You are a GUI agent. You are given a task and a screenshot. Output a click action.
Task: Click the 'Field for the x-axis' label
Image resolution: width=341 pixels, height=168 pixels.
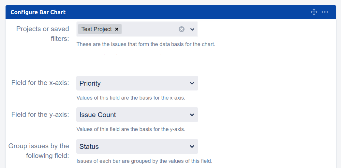tap(40, 83)
